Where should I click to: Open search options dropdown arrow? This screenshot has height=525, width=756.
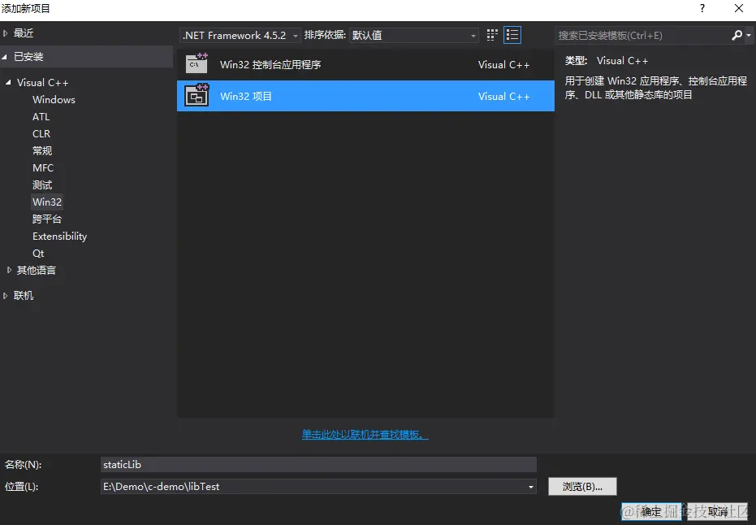749,35
